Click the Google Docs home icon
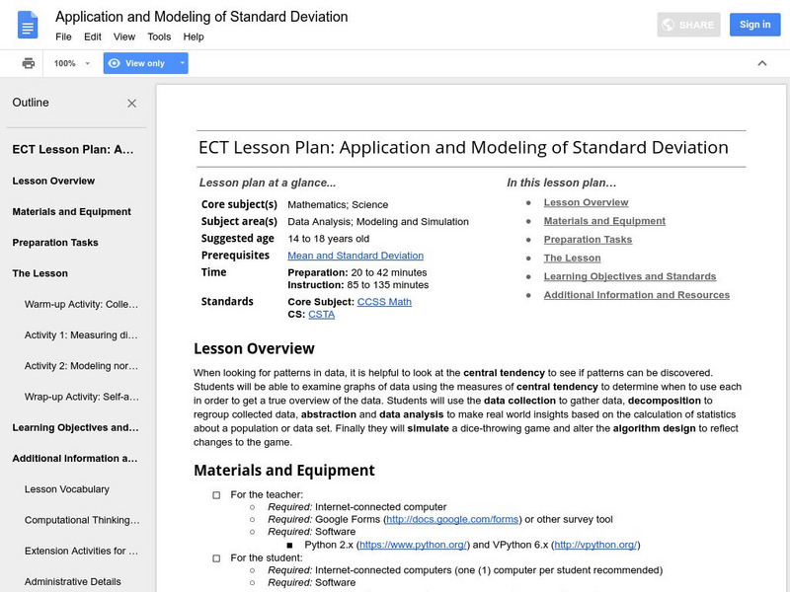 28,24
